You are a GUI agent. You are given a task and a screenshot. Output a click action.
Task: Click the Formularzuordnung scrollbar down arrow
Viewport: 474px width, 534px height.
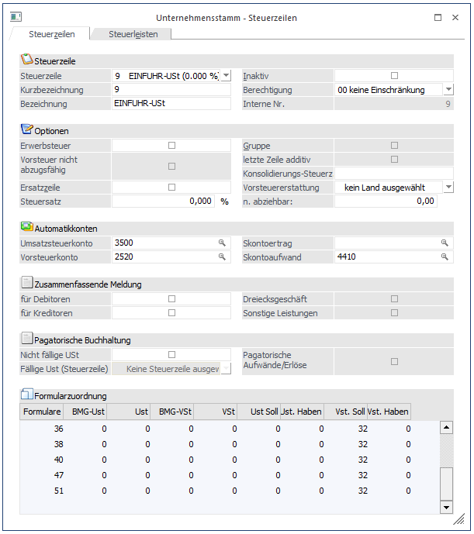click(x=446, y=507)
